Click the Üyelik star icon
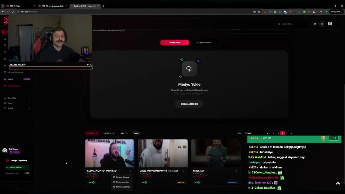The height and width of the screenshot is (194, 345). pos(5,79)
